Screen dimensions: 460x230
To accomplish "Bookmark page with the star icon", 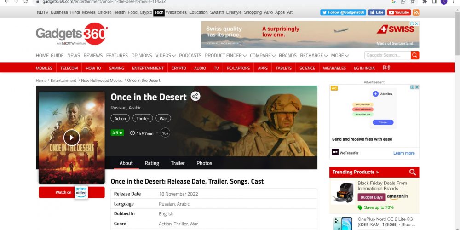I will (x=413, y=1).
